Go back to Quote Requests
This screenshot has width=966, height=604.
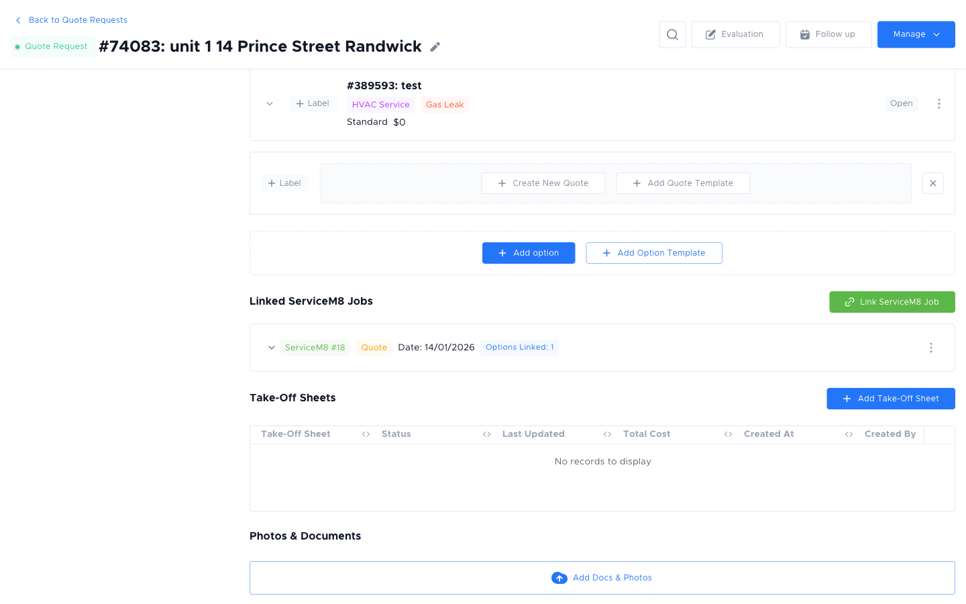tap(78, 20)
